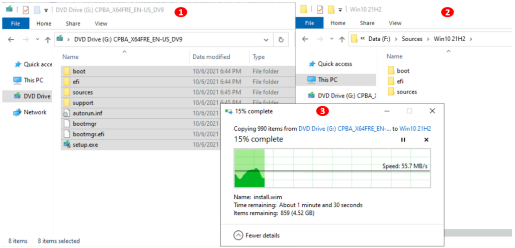The width and height of the screenshot is (515, 248).
Task: Select the support folder icon
Action: point(67,103)
